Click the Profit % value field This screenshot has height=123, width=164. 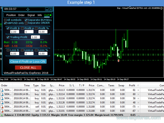(43, 32)
